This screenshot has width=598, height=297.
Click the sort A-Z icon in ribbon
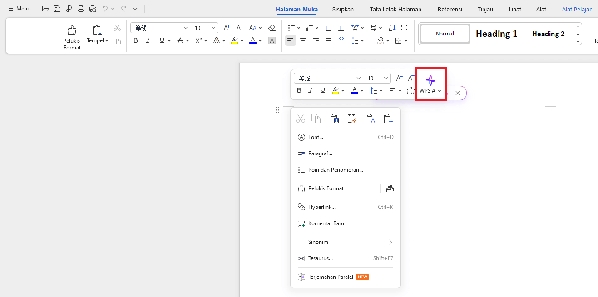(x=392, y=28)
